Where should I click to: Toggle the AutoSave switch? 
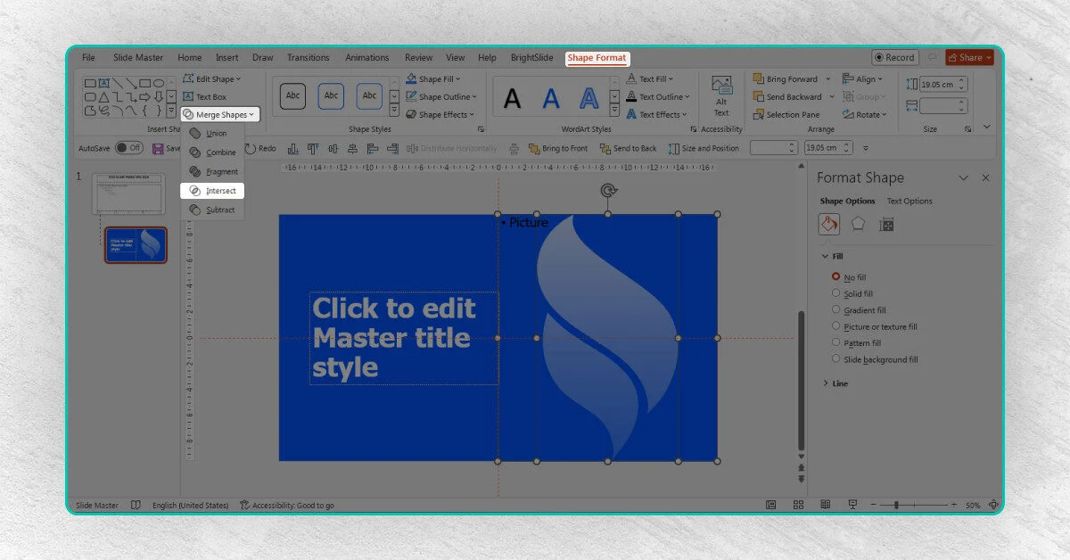pyautogui.click(x=129, y=148)
